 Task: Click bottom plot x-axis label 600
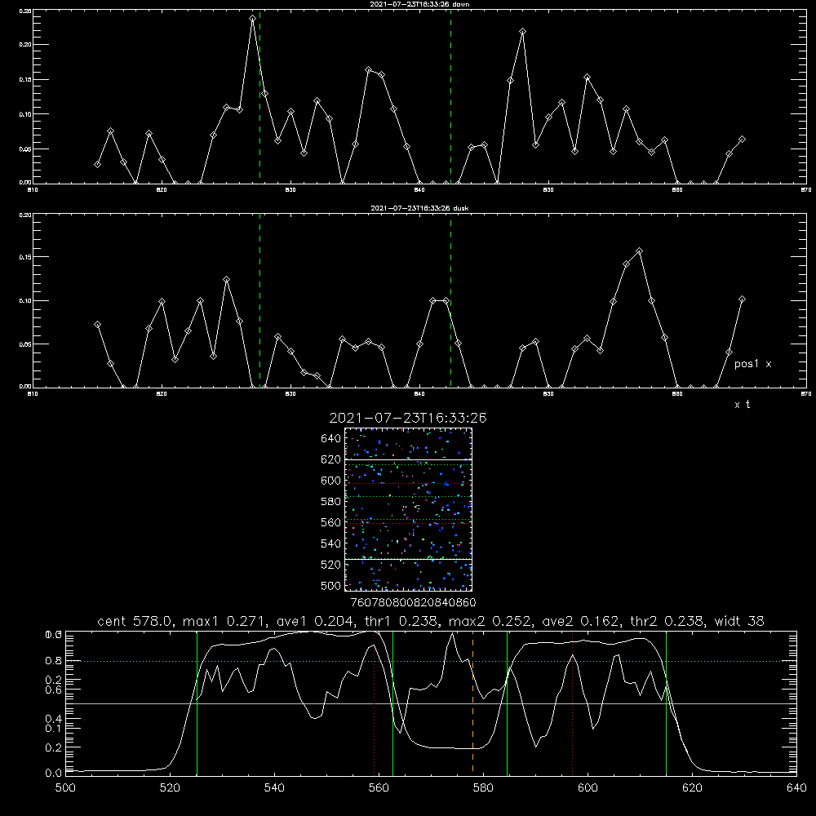(588, 788)
